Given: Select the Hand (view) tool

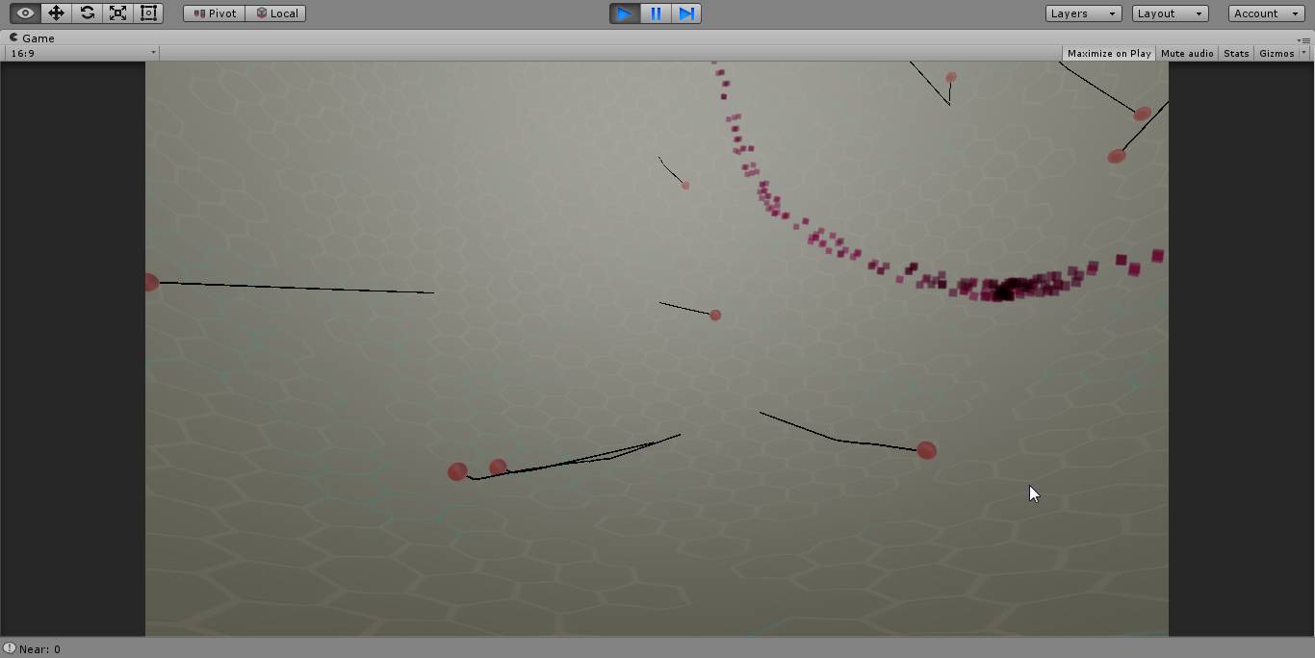Looking at the screenshot, I should (x=26, y=13).
